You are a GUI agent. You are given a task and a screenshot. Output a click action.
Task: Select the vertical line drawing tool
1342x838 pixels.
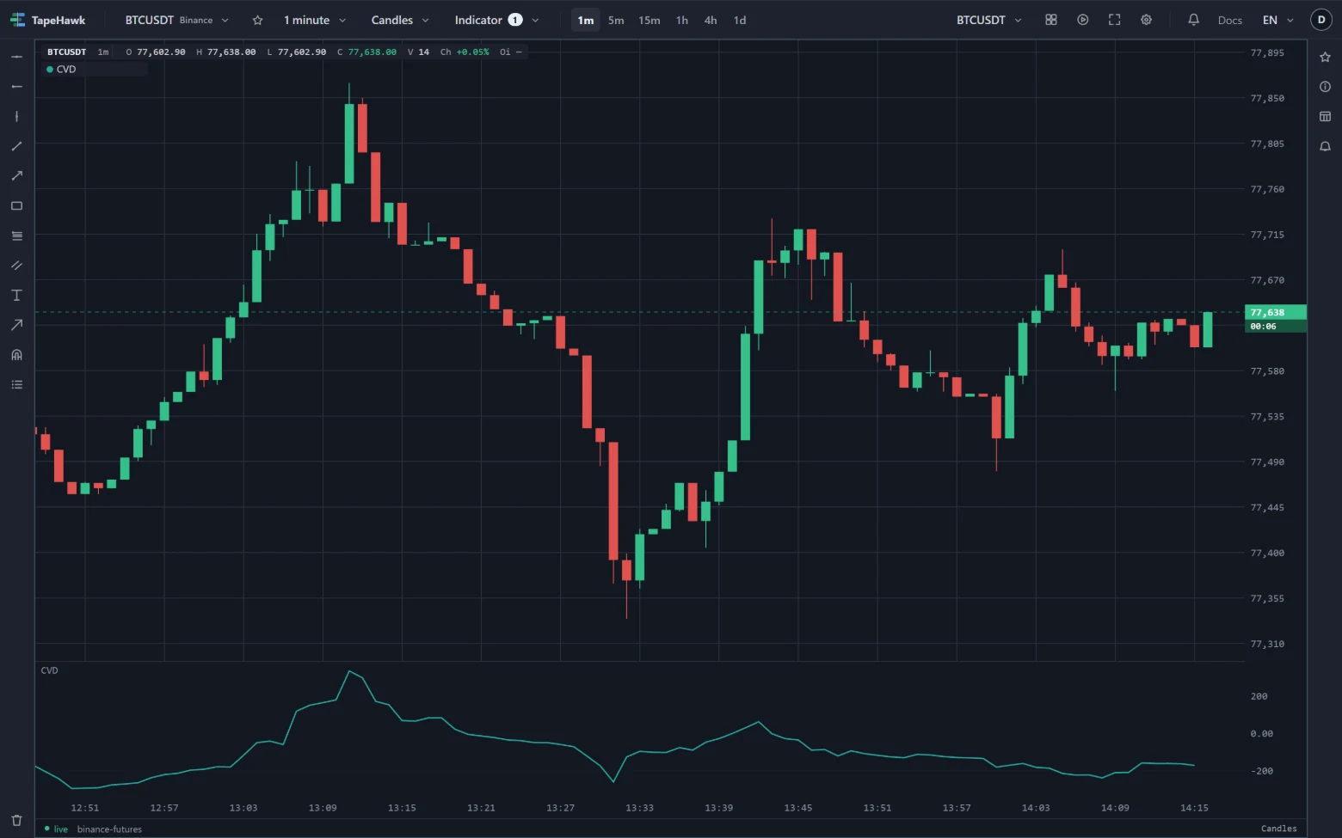[x=16, y=116]
